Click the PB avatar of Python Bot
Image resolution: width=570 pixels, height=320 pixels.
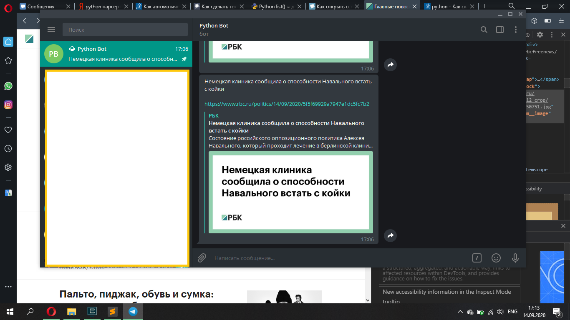tap(54, 54)
